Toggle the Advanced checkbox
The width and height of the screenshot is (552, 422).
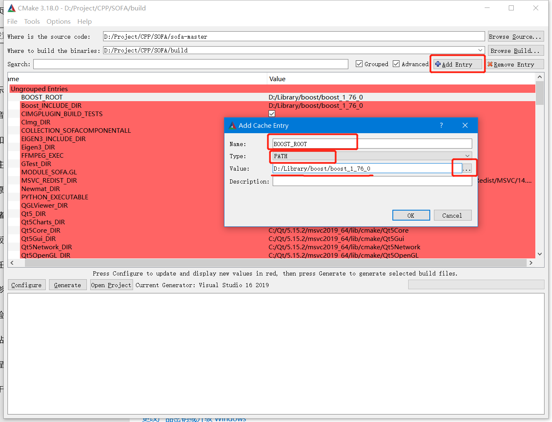coord(396,64)
